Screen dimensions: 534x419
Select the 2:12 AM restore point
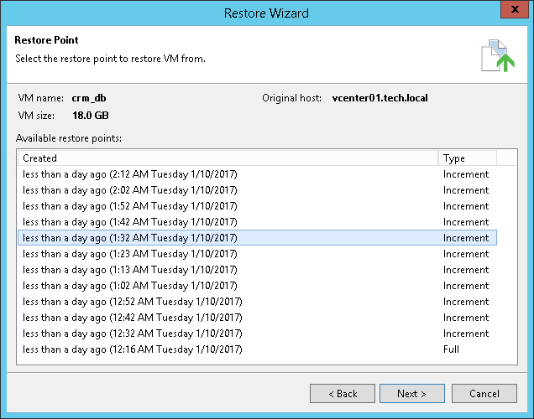[258, 174]
